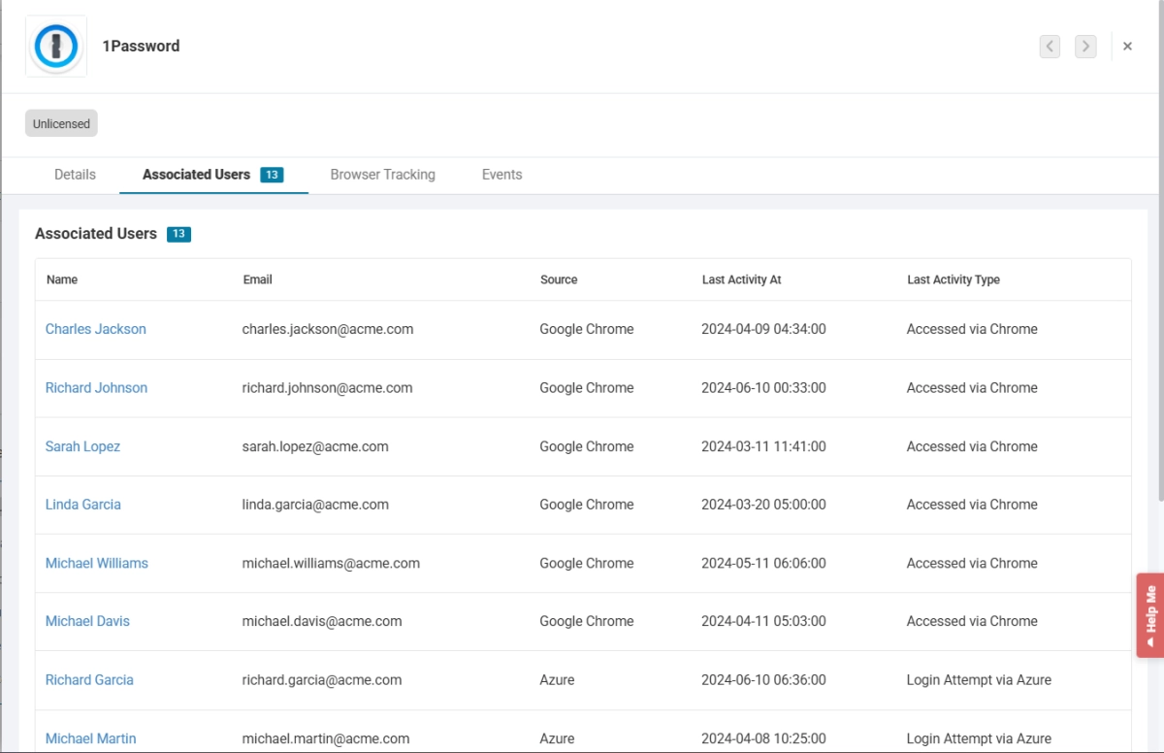Viewport: 1164px width, 753px height.
Task: Close the 1Password details panel
Action: (x=1127, y=46)
